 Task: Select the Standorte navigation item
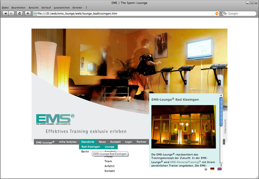(x=88, y=142)
